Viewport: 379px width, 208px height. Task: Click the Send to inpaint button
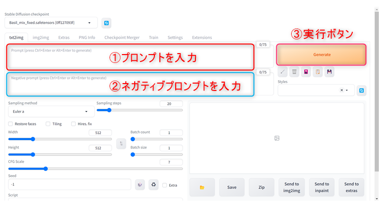coord(322,187)
